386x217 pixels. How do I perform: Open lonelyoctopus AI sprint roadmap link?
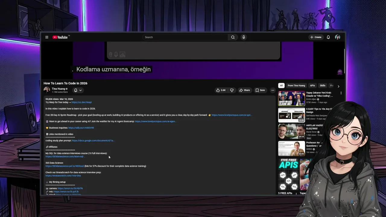click(x=232, y=115)
